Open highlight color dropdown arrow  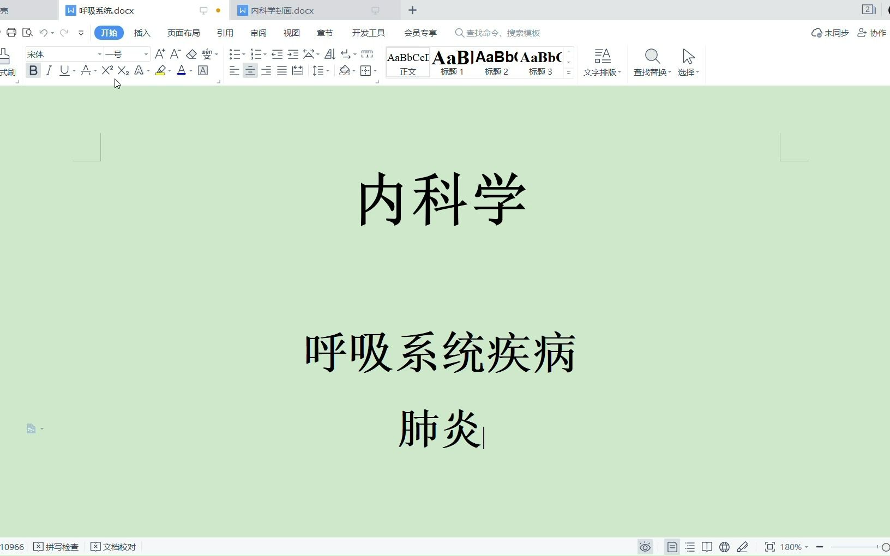170,71
